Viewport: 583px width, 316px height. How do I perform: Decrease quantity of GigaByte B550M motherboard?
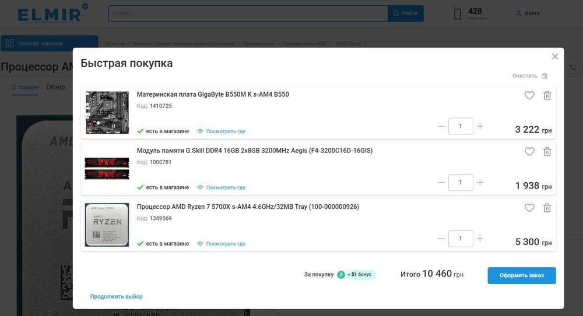click(x=441, y=126)
